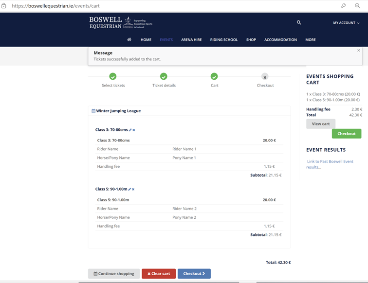Expand the My Account dropdown
This screenshot has width=368, height=283.
click(346, 23)
